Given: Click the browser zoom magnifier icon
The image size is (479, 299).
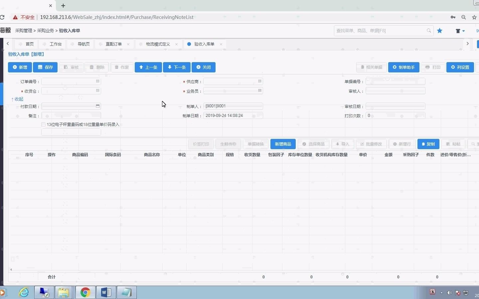Looking at the screenshot, I should coord(463,17).
